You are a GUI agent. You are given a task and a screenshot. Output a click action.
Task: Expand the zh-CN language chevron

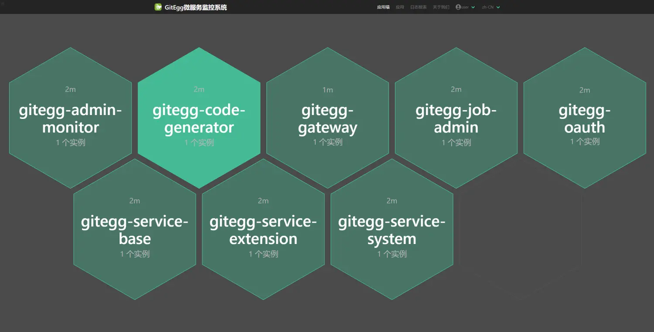tap(498, 7)
